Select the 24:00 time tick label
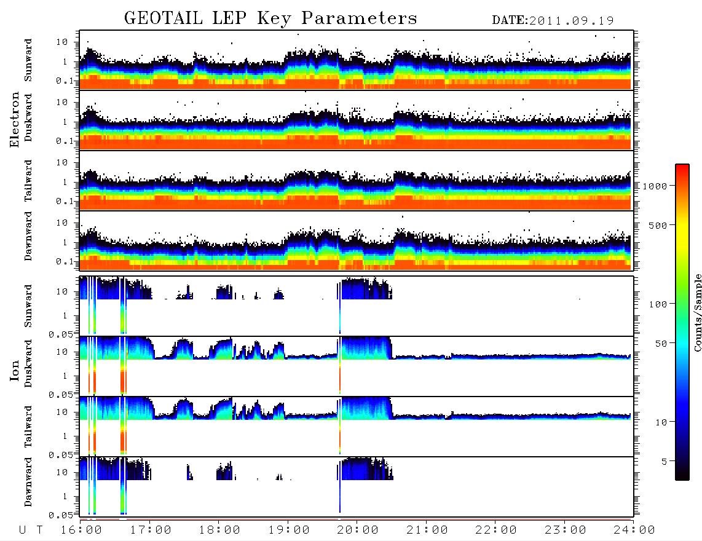 tap(634, 530)
